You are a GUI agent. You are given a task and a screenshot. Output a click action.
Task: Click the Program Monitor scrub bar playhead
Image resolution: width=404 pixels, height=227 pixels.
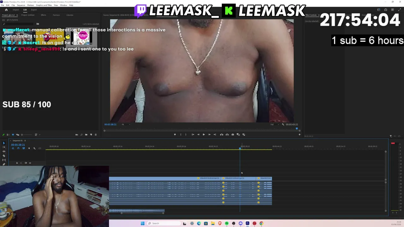[297, 128]
